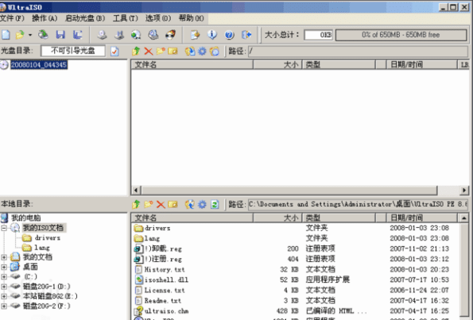
Task: Click the red X Delete icon in disc pane
Action: coord(149,51)
